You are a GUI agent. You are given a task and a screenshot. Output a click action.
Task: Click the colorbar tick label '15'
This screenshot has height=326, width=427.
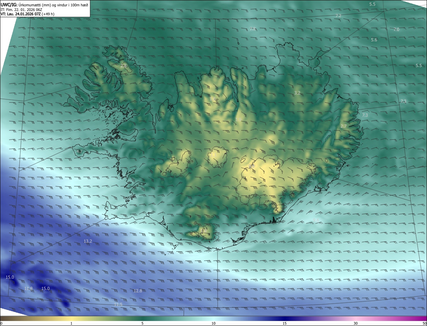285,323
